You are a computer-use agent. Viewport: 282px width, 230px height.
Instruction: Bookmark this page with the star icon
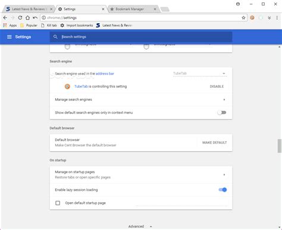[x=243, y=18]
